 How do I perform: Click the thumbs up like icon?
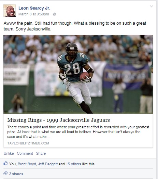point(5,163)
